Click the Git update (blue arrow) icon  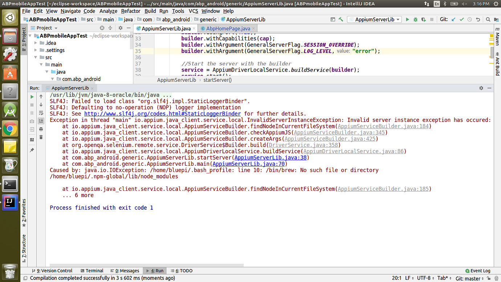[x=453, y=19]
